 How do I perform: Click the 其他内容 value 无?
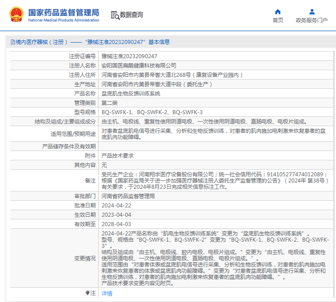(104, 165)
